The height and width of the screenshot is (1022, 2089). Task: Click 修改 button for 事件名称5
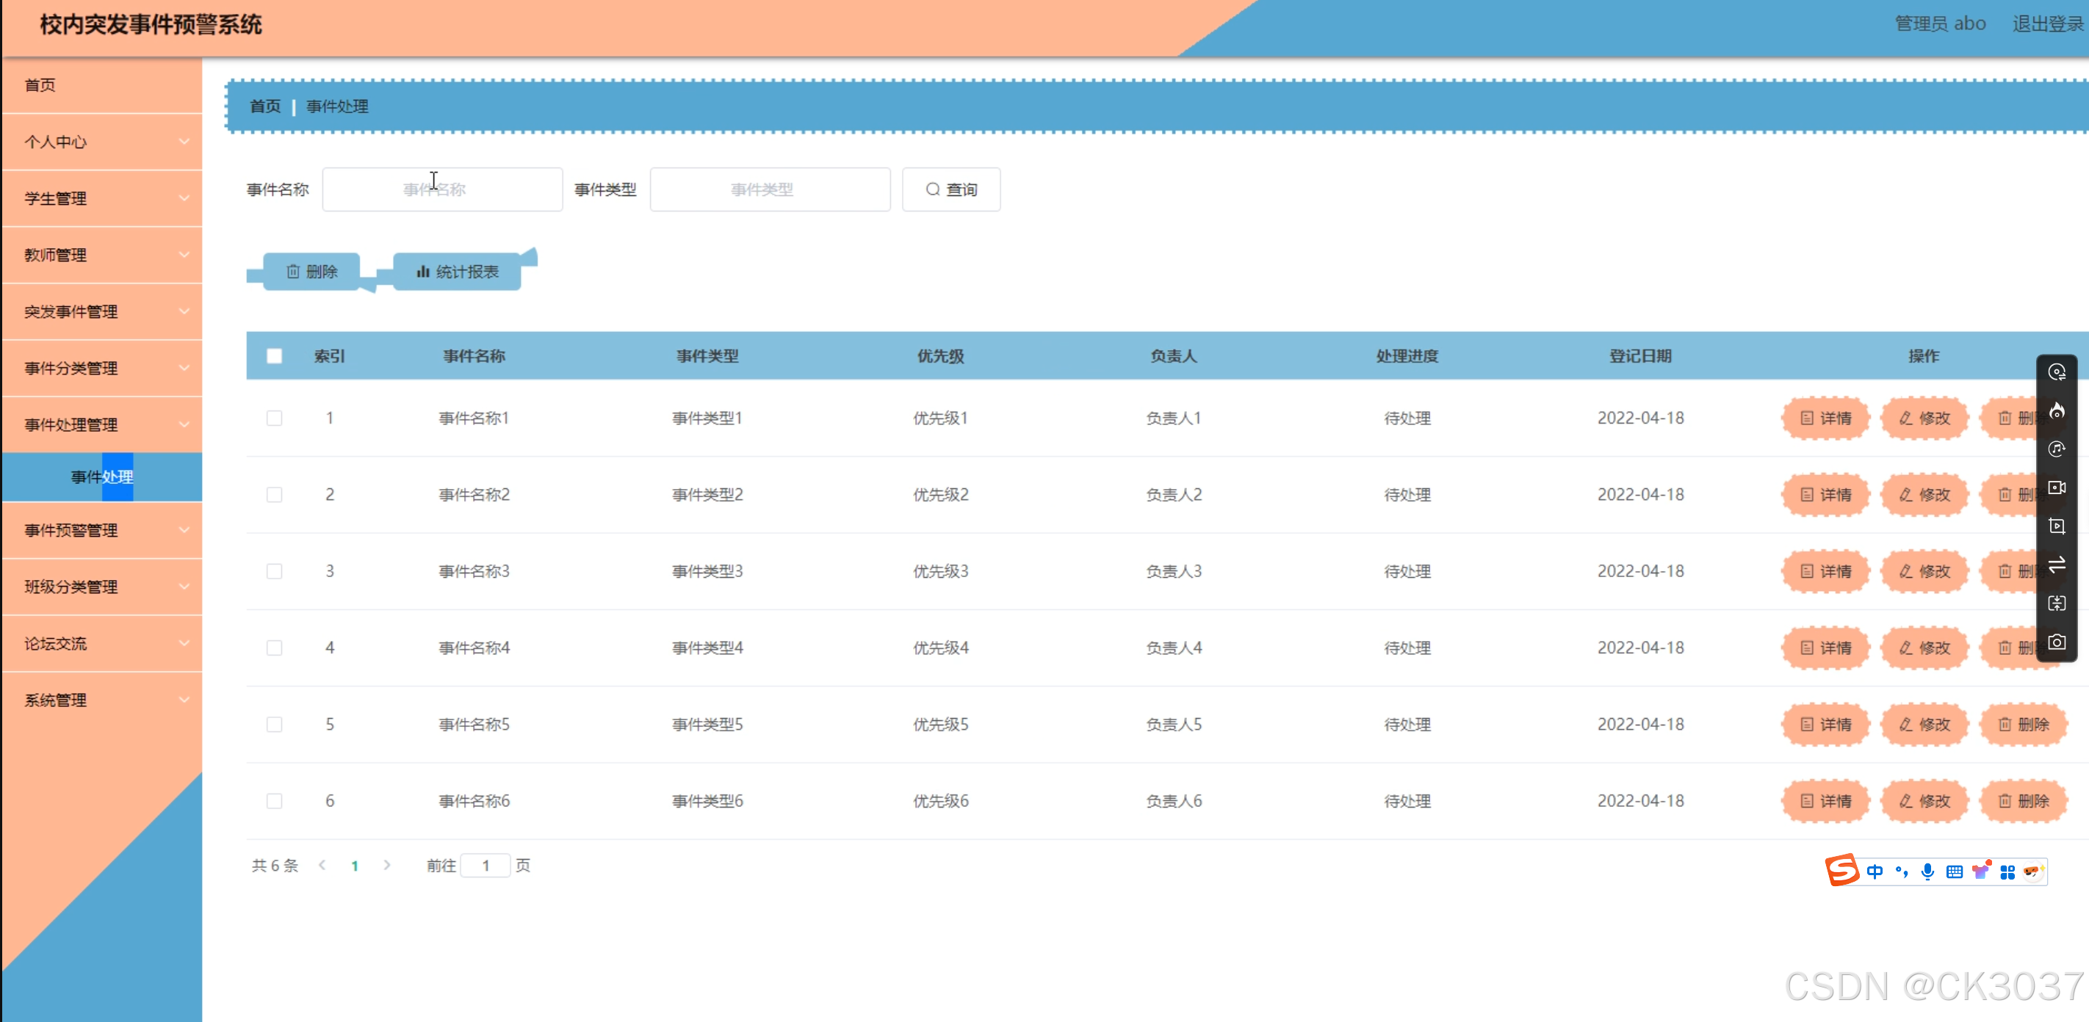pos(1924,725)
